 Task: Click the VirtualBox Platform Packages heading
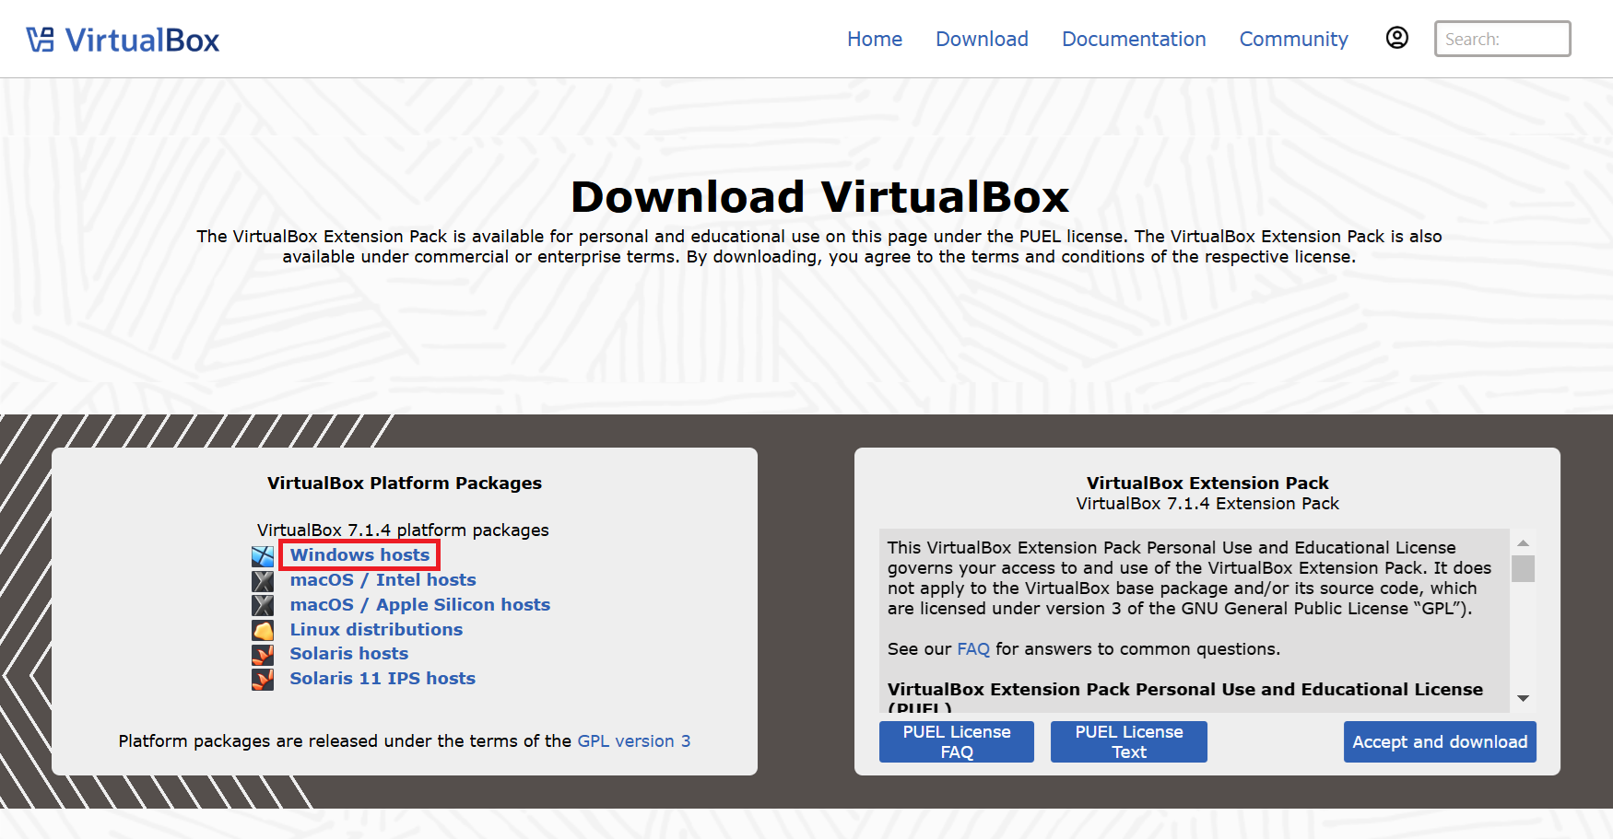tap(405, 483)
